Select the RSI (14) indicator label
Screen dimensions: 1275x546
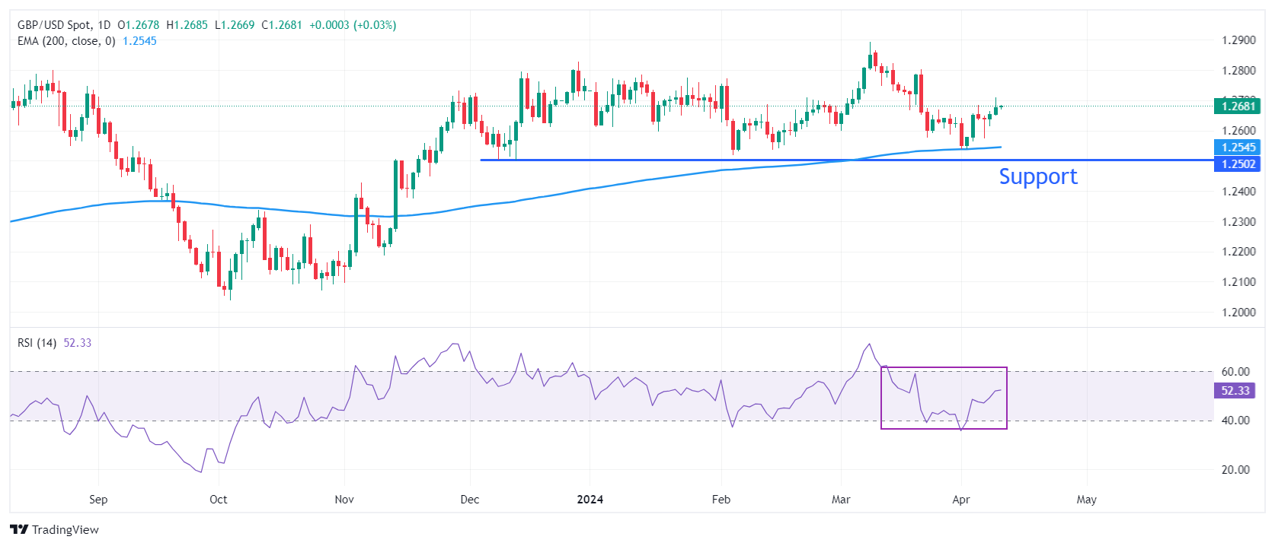[37, 343]
